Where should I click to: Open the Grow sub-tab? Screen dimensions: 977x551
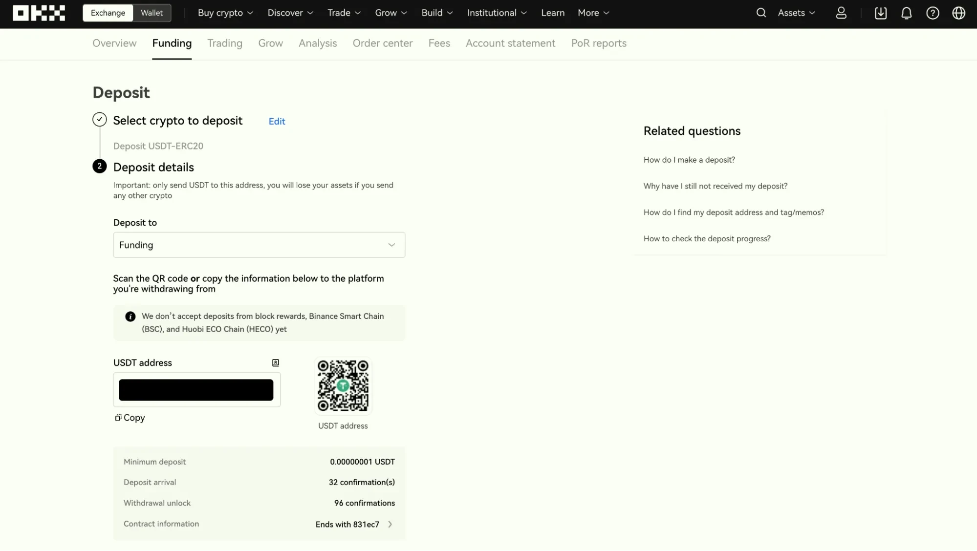[x=271, y=43]
